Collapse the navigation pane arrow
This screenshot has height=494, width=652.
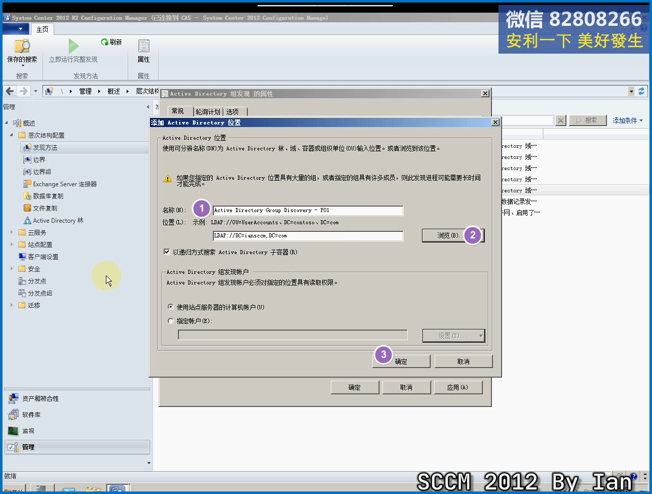pyautogui.click(x=148, y=107)
